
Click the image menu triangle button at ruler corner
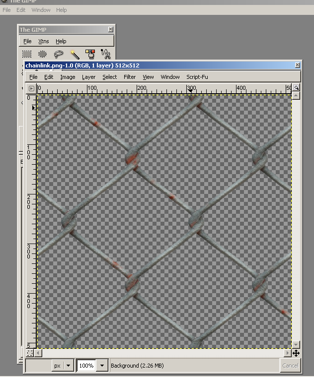click(x=31, y=88)
